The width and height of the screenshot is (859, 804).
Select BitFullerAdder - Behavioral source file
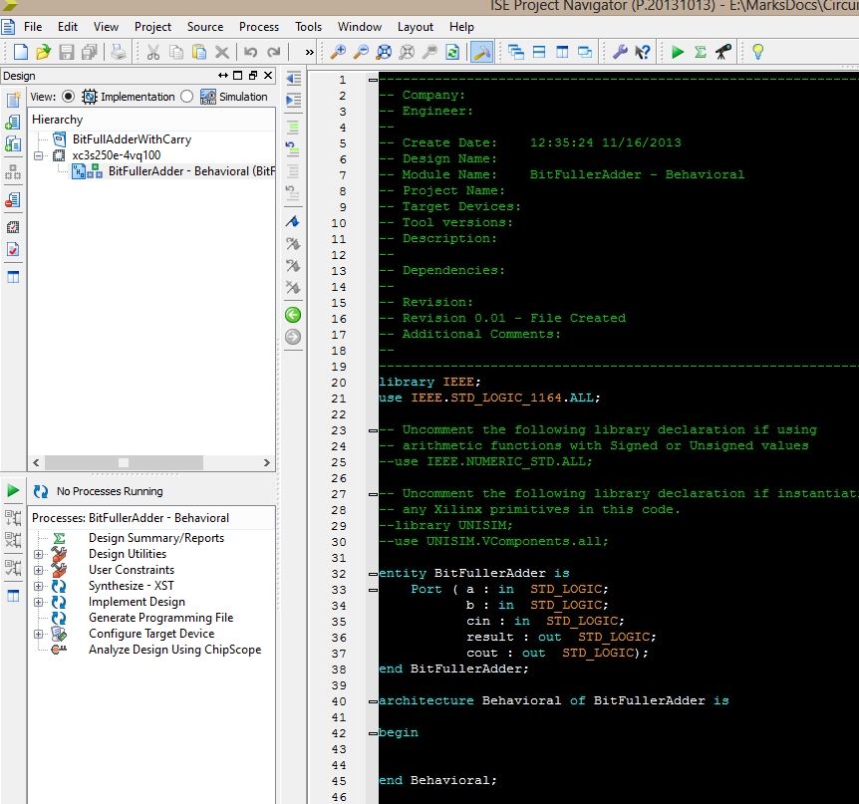click(191, 171)
